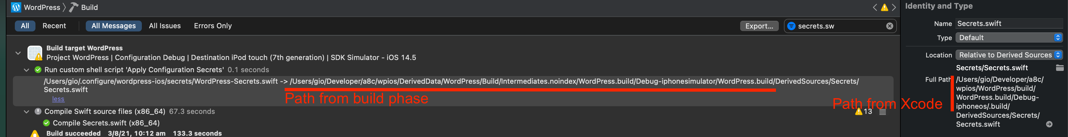Click the WordPress project icon in breadcrumb

tap(16, 7)
